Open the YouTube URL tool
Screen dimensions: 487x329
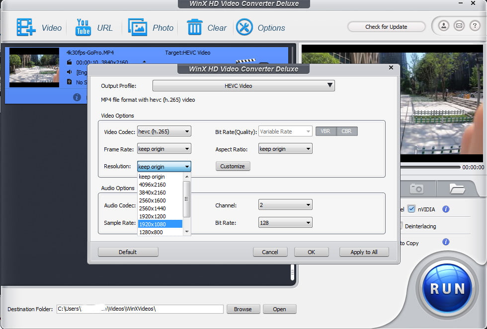(83, 27)
